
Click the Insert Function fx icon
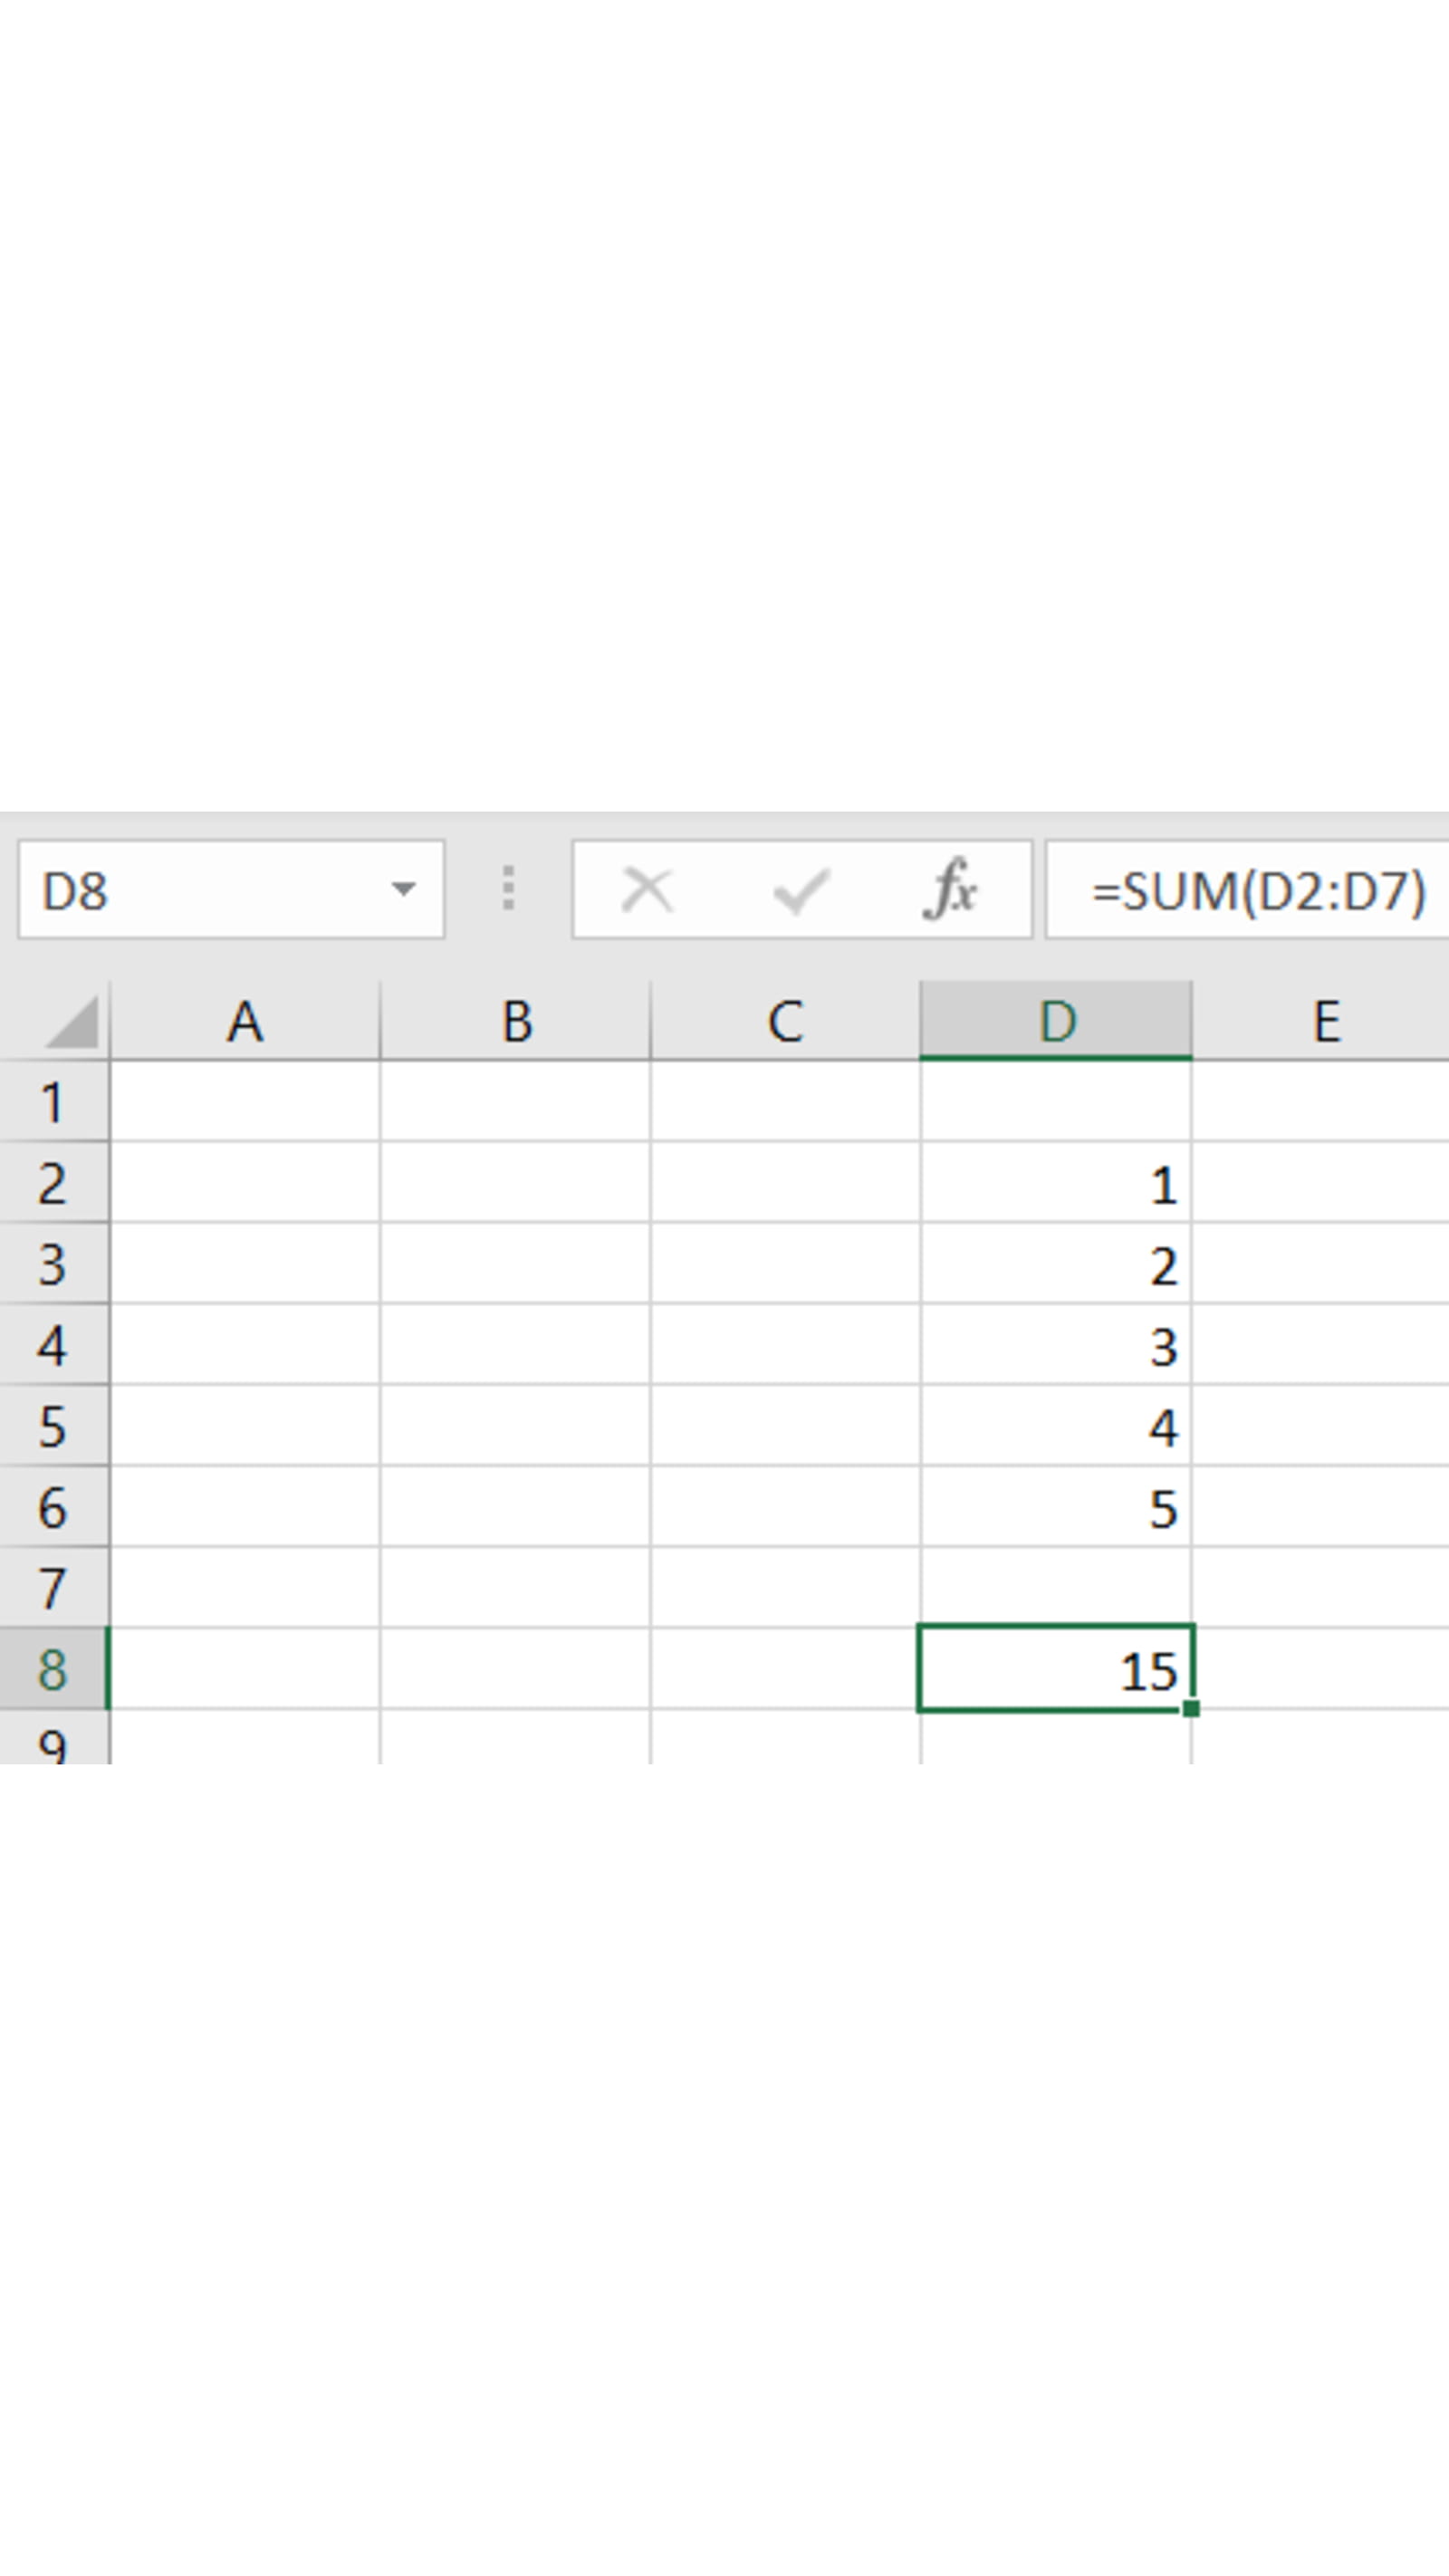pyautogui.click(x=951, y=889)
